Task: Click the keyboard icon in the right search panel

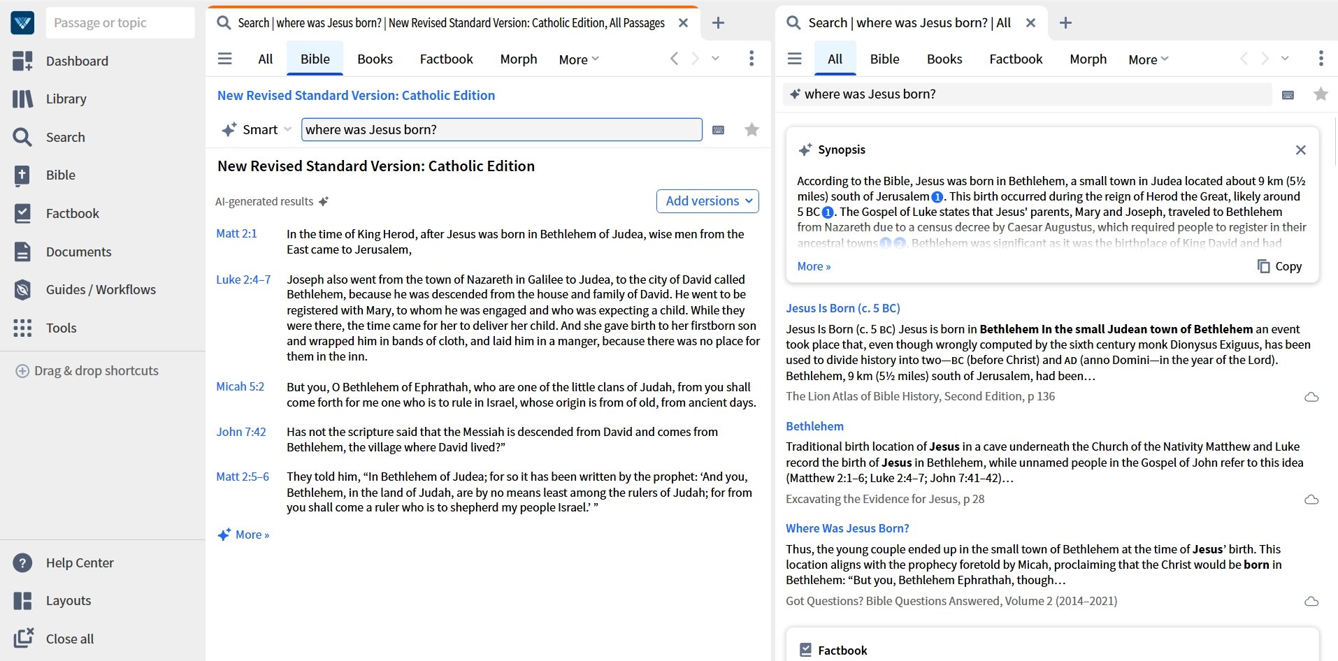Action: 1288,95
